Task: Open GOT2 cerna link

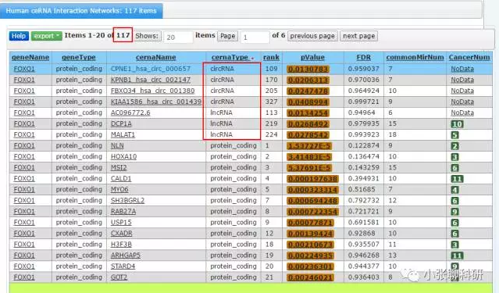Action: point(119,277)
